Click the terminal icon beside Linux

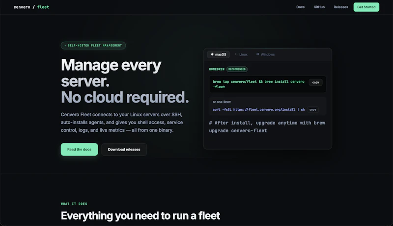[x=236, y=54]
